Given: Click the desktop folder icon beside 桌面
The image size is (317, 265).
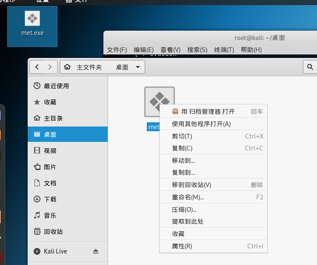Looking at the screenshot, I should (x=37, y=134).
